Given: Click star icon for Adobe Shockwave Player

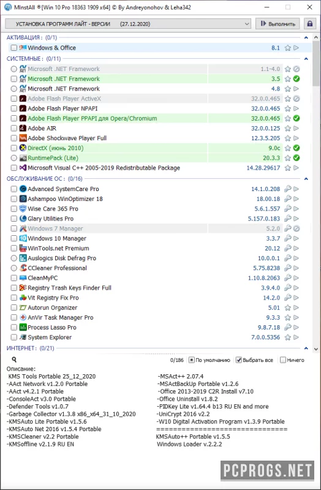Looking at the screenshot, I should [287, 138].
